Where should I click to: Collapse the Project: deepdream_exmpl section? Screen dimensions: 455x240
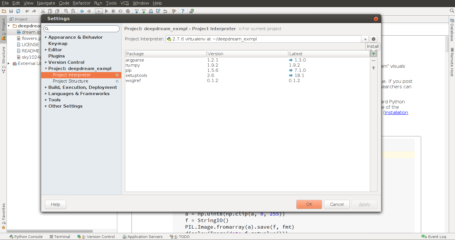click(x=46, y=69)
